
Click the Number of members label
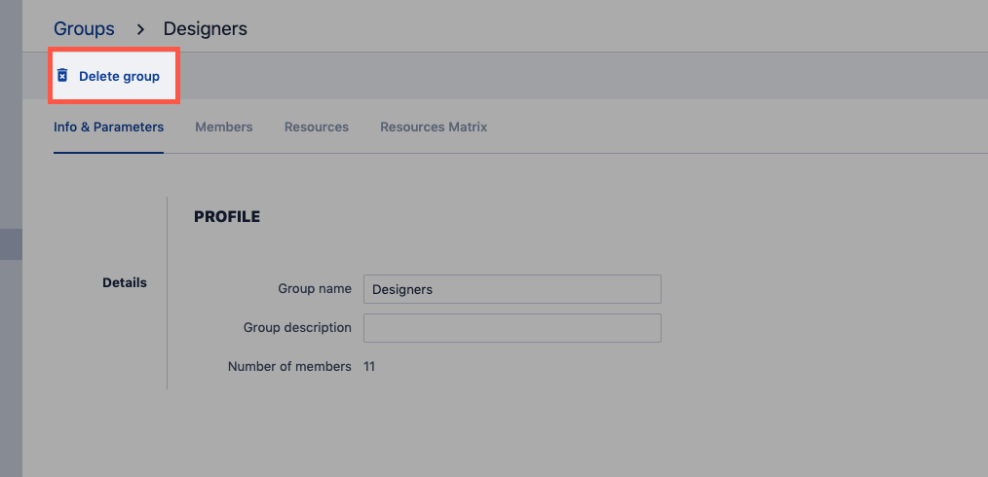[289, 367]
